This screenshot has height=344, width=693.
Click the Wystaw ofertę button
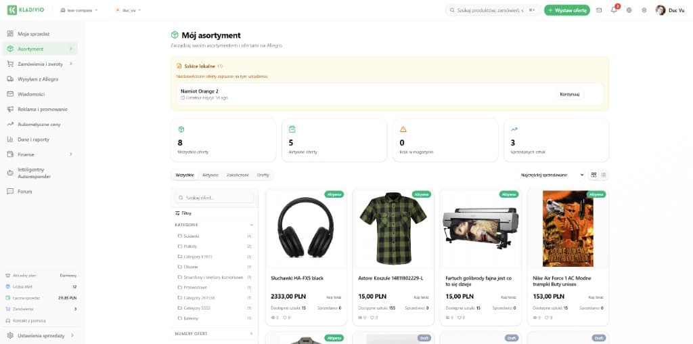(x=566, y=10)
